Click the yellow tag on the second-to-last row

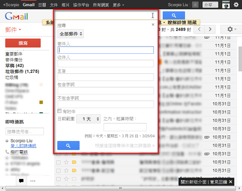coord(74,170)
